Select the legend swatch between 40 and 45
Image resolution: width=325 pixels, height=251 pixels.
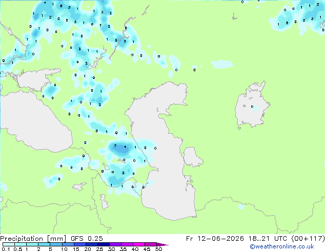pyautogui.click(x=139, y=244)
